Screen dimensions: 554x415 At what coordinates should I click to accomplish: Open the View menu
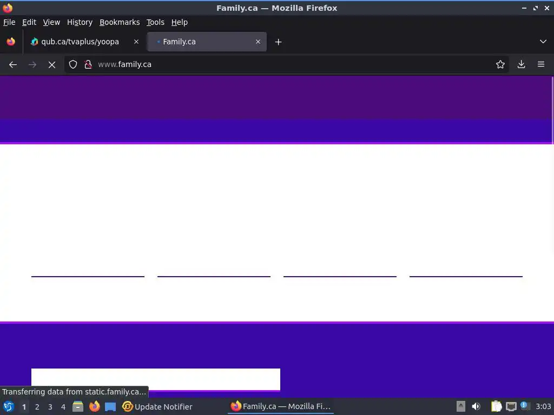51,22
